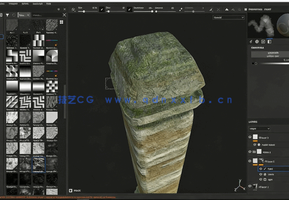The height and width of the screenshot is (200, 289).
Task: Adjust the grayscale value slider
Action: [x=256, y=63]
